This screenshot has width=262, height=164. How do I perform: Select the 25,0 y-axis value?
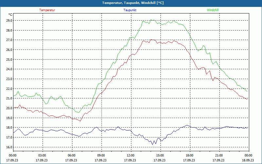pyautogui.click(x=9, y=59)
